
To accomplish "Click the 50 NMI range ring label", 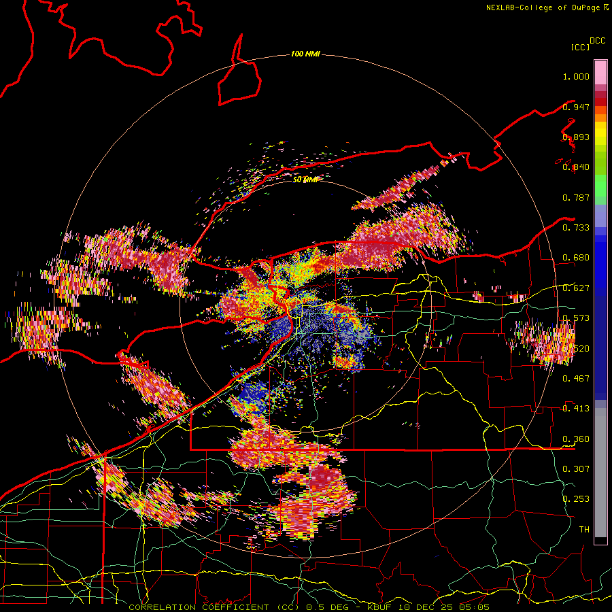I will [x=305, y=180].
